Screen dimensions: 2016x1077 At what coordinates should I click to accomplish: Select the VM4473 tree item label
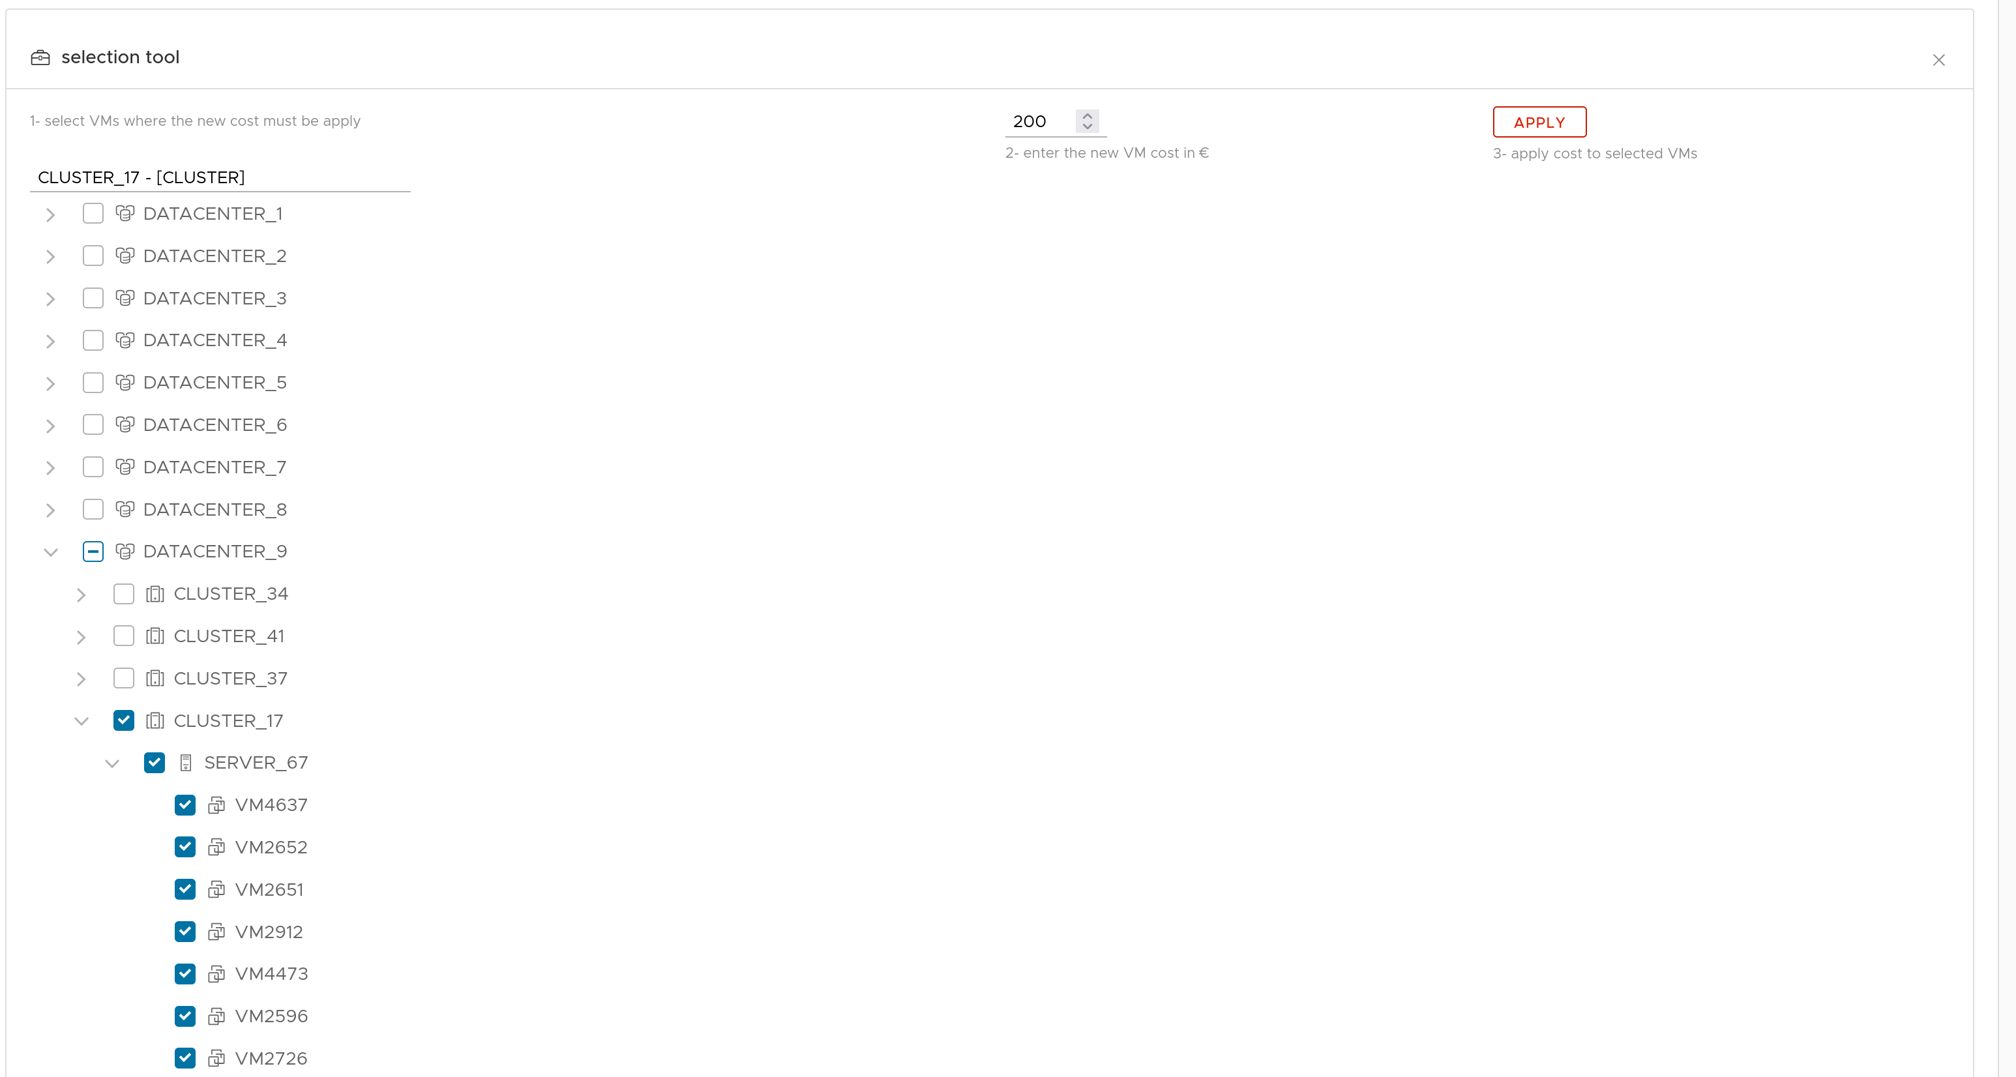pyautogui.click(x=272, y=974)
